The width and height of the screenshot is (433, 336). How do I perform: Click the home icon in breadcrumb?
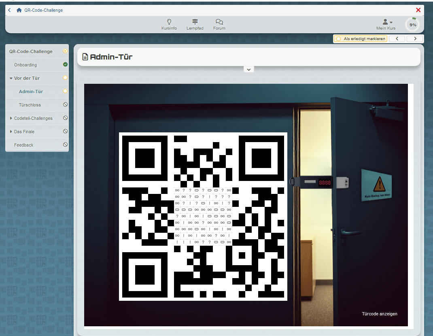(x=19, y=10)
